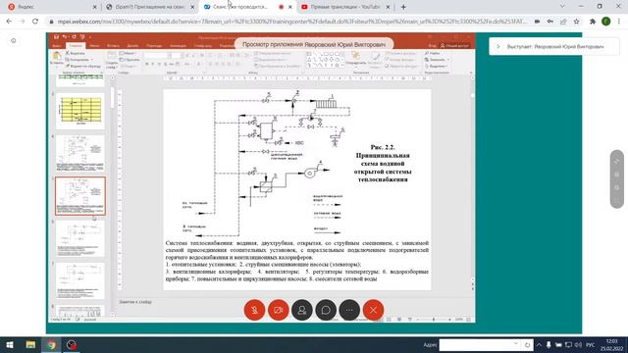Open more options ellipsis button
The height and width of the screenshot is (353, 628).
(349, 310)
